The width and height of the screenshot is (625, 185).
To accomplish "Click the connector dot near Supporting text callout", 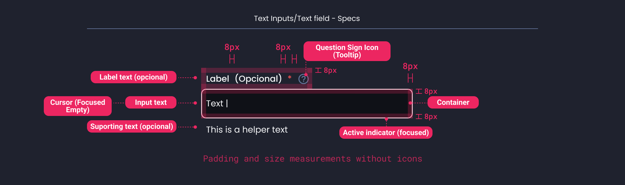I will tap(196, 126).
